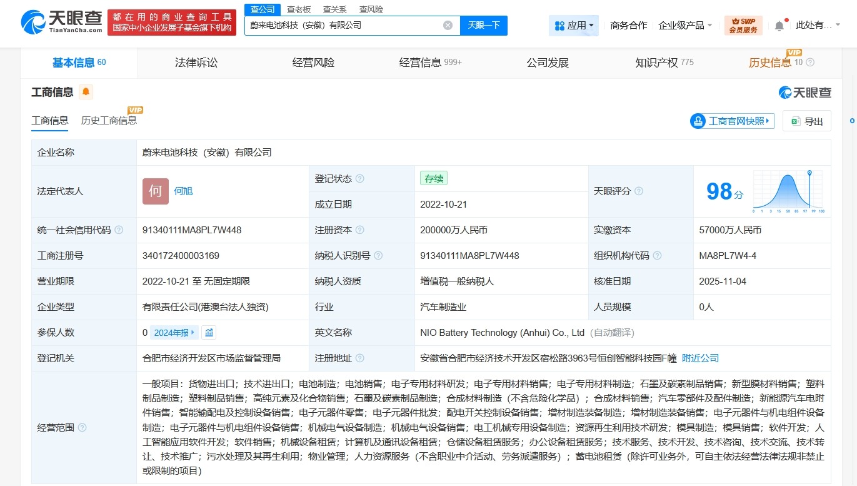
Task: Open the notification bell icon
Action: pyautogui.click(x=778, y=24)
